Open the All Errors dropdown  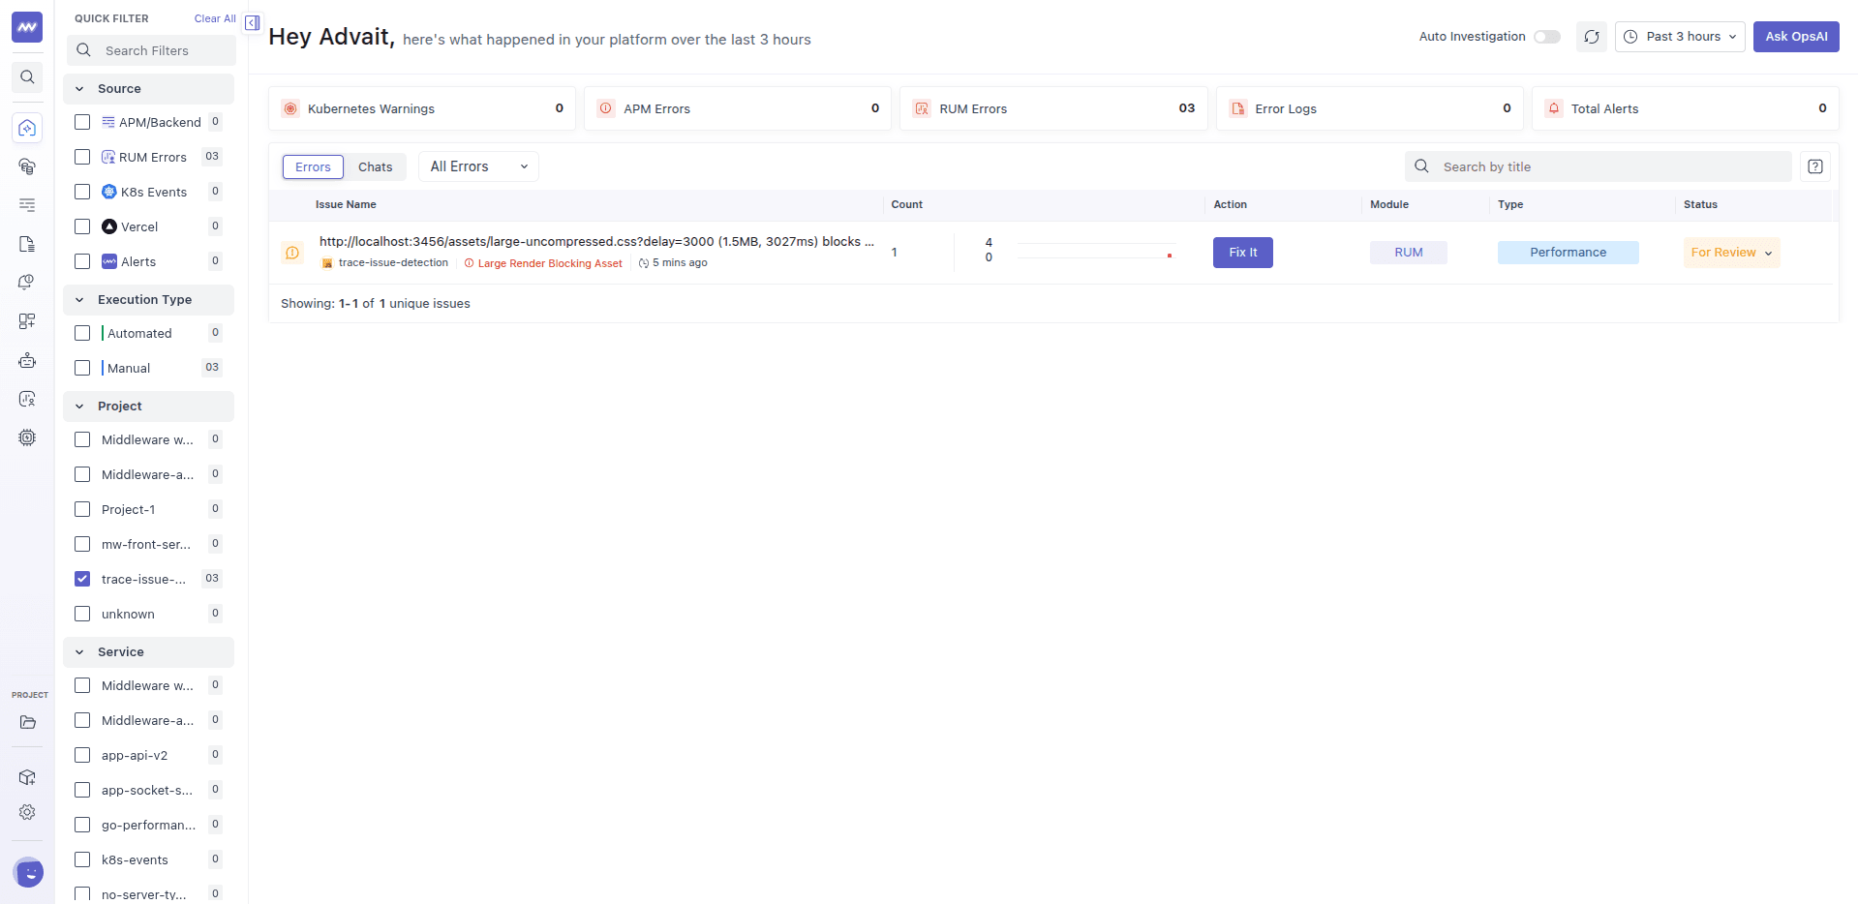(478, 166)
